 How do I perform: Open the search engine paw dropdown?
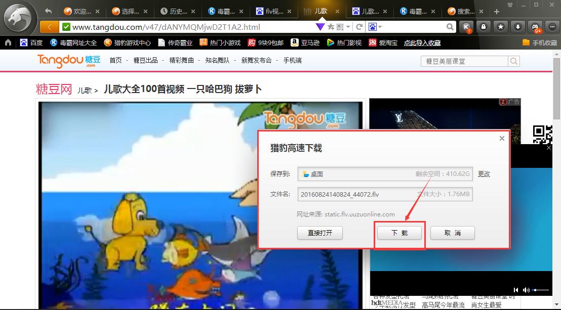(375, 27)
